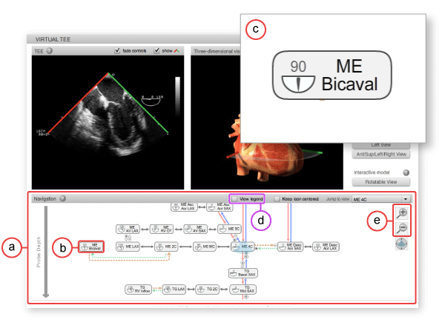Select the TG 2C view node
The image size is (445, 328).
click(208, 289)
